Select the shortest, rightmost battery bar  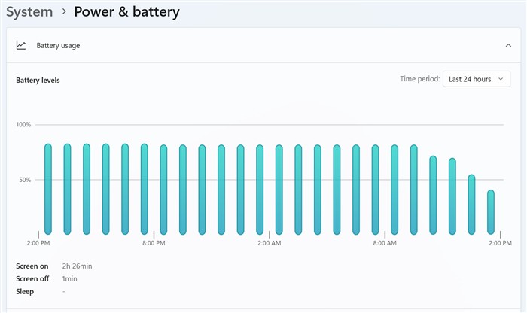point(491,211)
